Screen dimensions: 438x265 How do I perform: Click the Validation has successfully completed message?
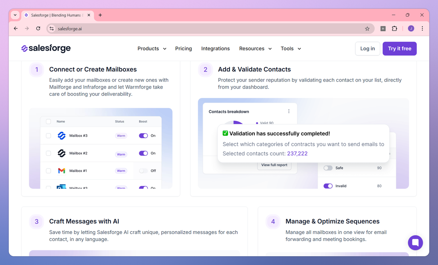pyautogui.click(x=276, y=133)
